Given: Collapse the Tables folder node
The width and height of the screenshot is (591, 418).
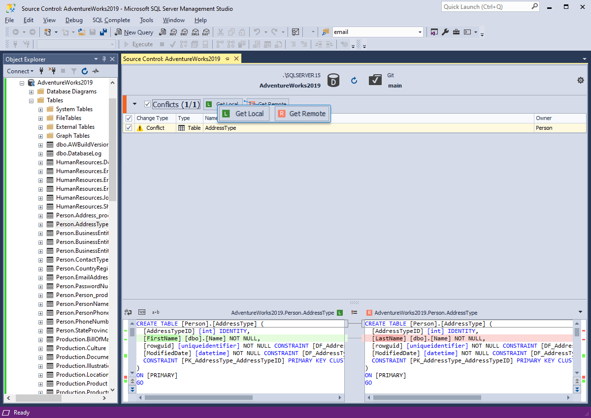Looking at the screenshot, I should [32, 100].
